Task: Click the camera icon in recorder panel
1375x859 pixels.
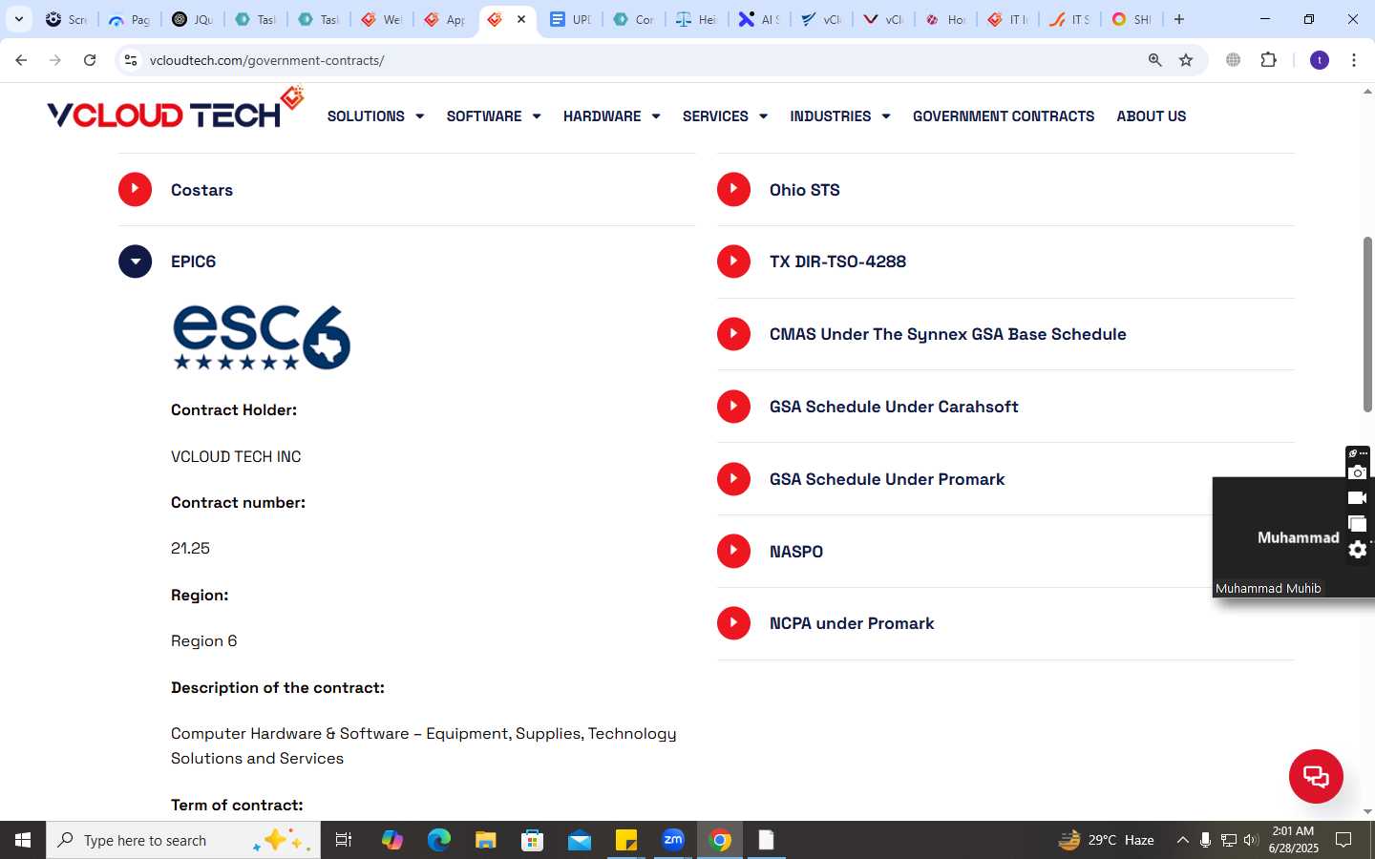Action: click(1357, 472)
